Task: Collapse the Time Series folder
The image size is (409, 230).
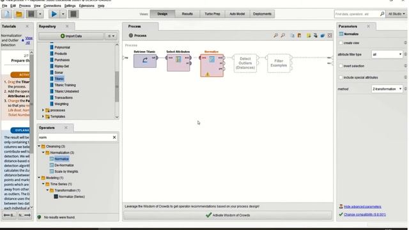Action: point(43,184)
